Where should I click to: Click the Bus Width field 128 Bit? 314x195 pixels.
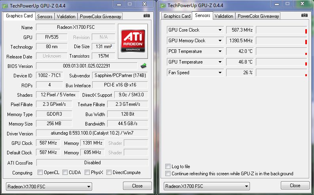(128, 114)
